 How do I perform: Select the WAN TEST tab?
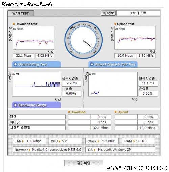(21, 13)
